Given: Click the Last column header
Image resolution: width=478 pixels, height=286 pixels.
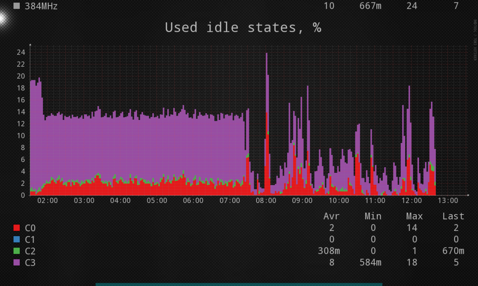Looking at the screenshot, I should click(453, 216).
